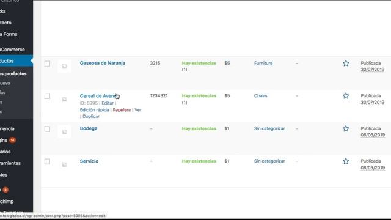Select the Gaseosa de Naranja checkbox
This screenshot has height=220, width=391.
point(47,64)
